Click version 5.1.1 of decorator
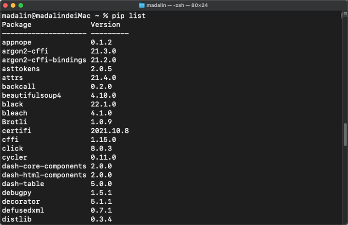This screenshot has width=348, height=225. click(x=101, y=201)
